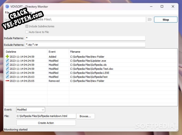The width and height of the screenshot is (182, 135).
Task: Click the pencil icon for Updater.exe row
Action: [7, 60]
